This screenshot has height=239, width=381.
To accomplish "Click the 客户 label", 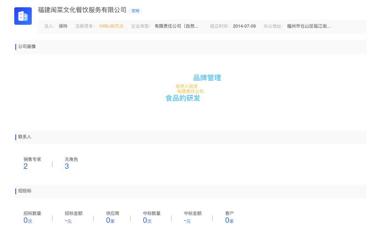I will (x=230, y=214).
